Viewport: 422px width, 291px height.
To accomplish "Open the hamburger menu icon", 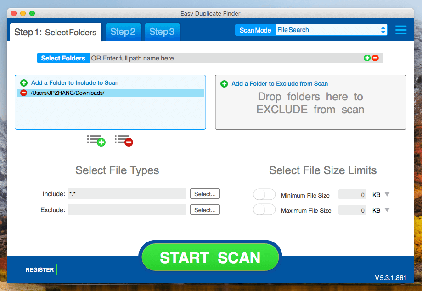I will tap(401, 30).
